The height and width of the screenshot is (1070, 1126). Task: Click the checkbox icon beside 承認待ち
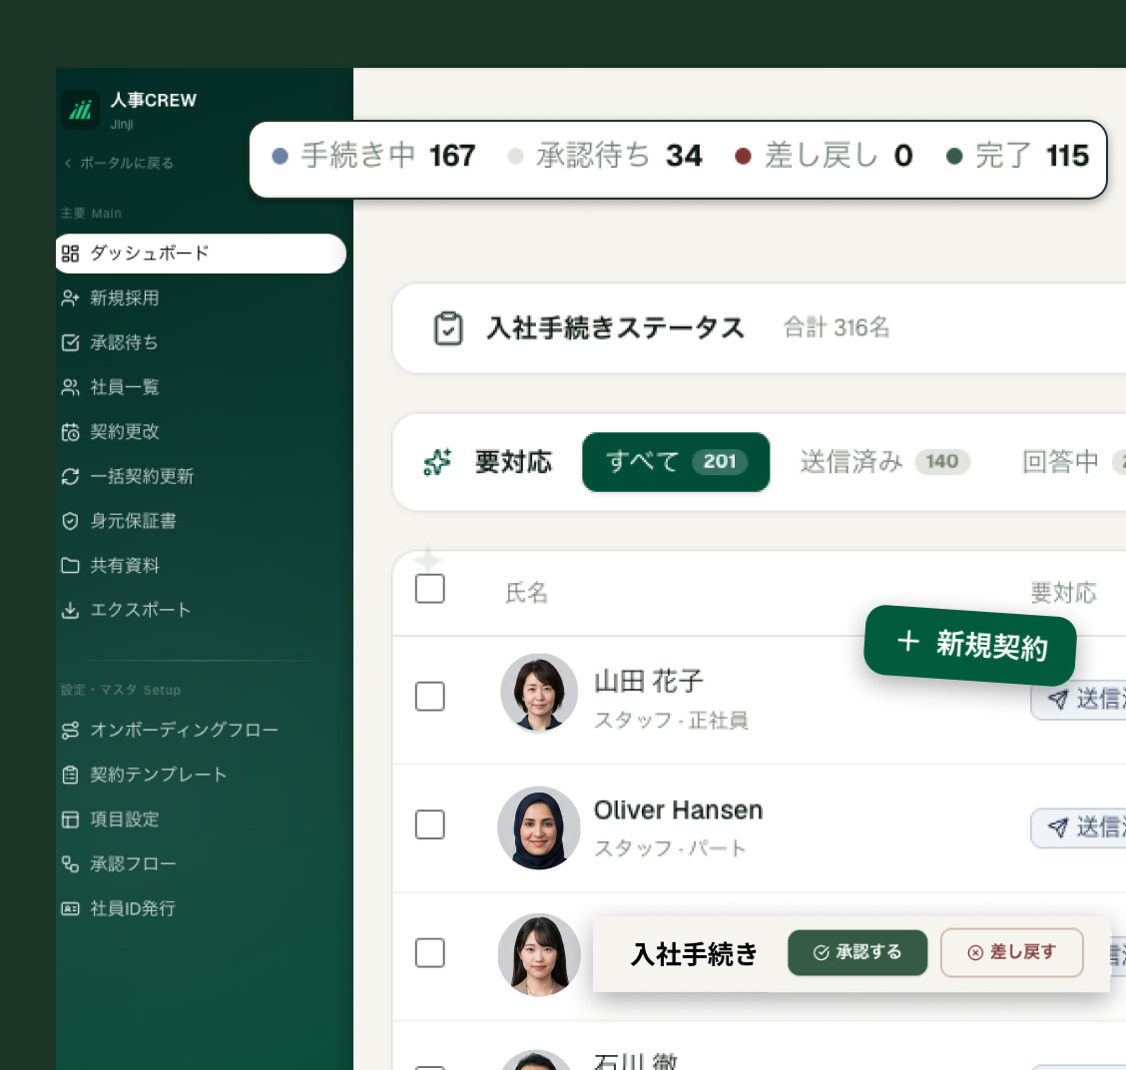pos(70,342)
